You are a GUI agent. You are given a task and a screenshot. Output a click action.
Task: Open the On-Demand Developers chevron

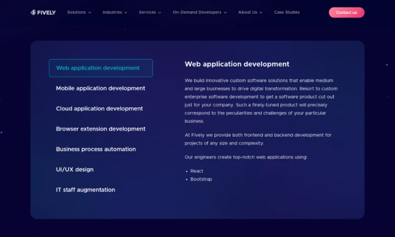225,13
